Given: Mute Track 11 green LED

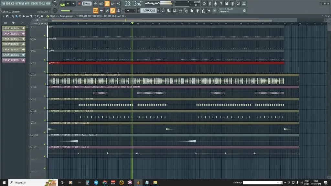Looking at the screenshot, I should point(45,156).
